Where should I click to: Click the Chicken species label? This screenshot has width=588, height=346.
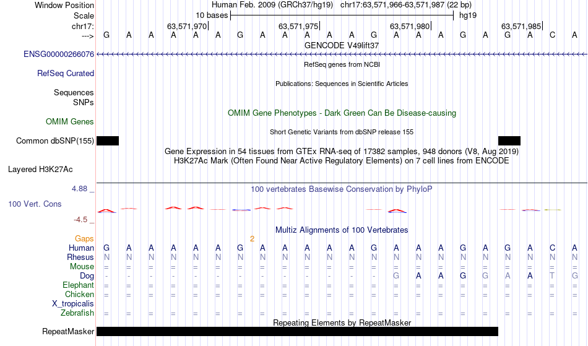[x=79, y=295]
